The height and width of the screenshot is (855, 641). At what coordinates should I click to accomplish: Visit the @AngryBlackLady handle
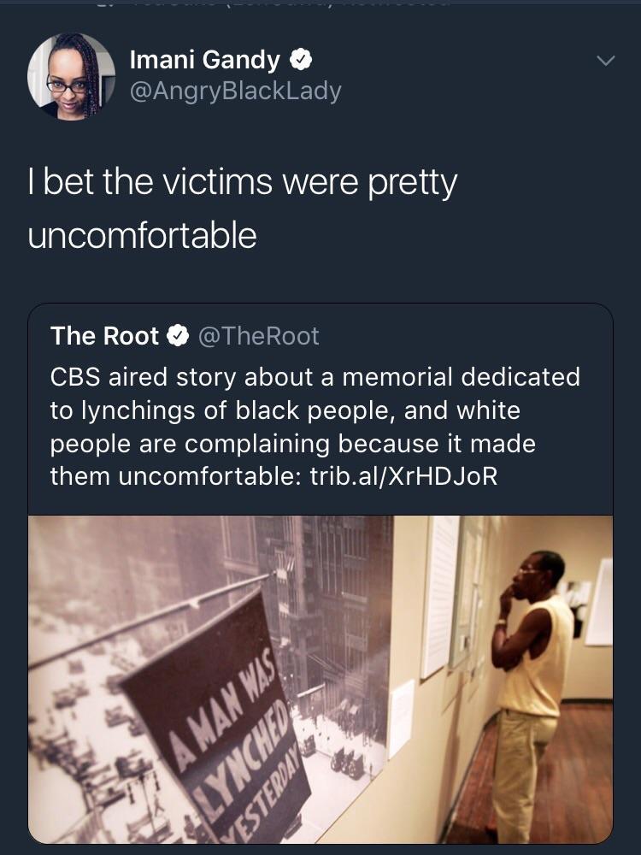(x=236, y=91)
